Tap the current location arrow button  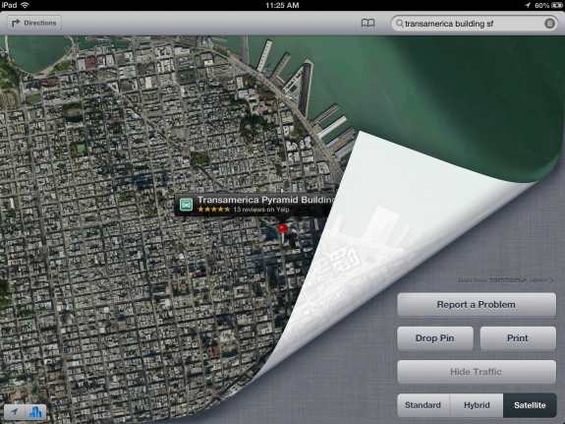tap(14, 412)
